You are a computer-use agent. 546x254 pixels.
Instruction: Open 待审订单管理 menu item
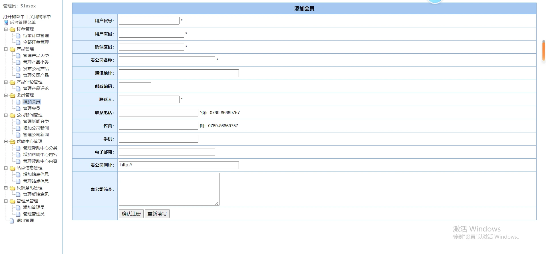click(x=36, y=36)
